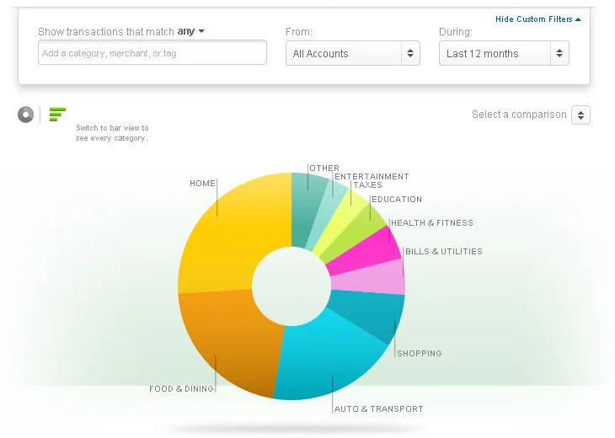615x438 pixels.
Task: Click the Food & Dining chart label
Action: click(181, 388)
